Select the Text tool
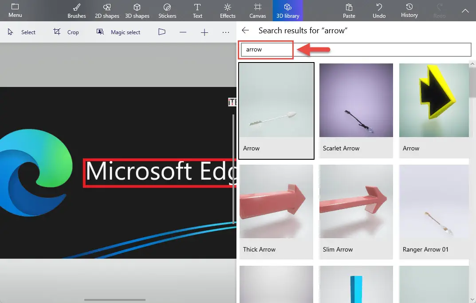 (197, 11)
